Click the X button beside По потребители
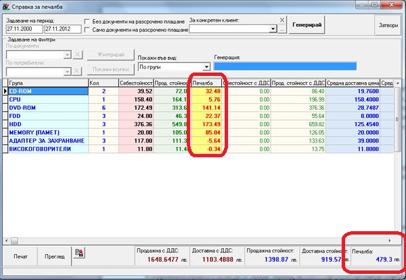 (x=76, y=71)
